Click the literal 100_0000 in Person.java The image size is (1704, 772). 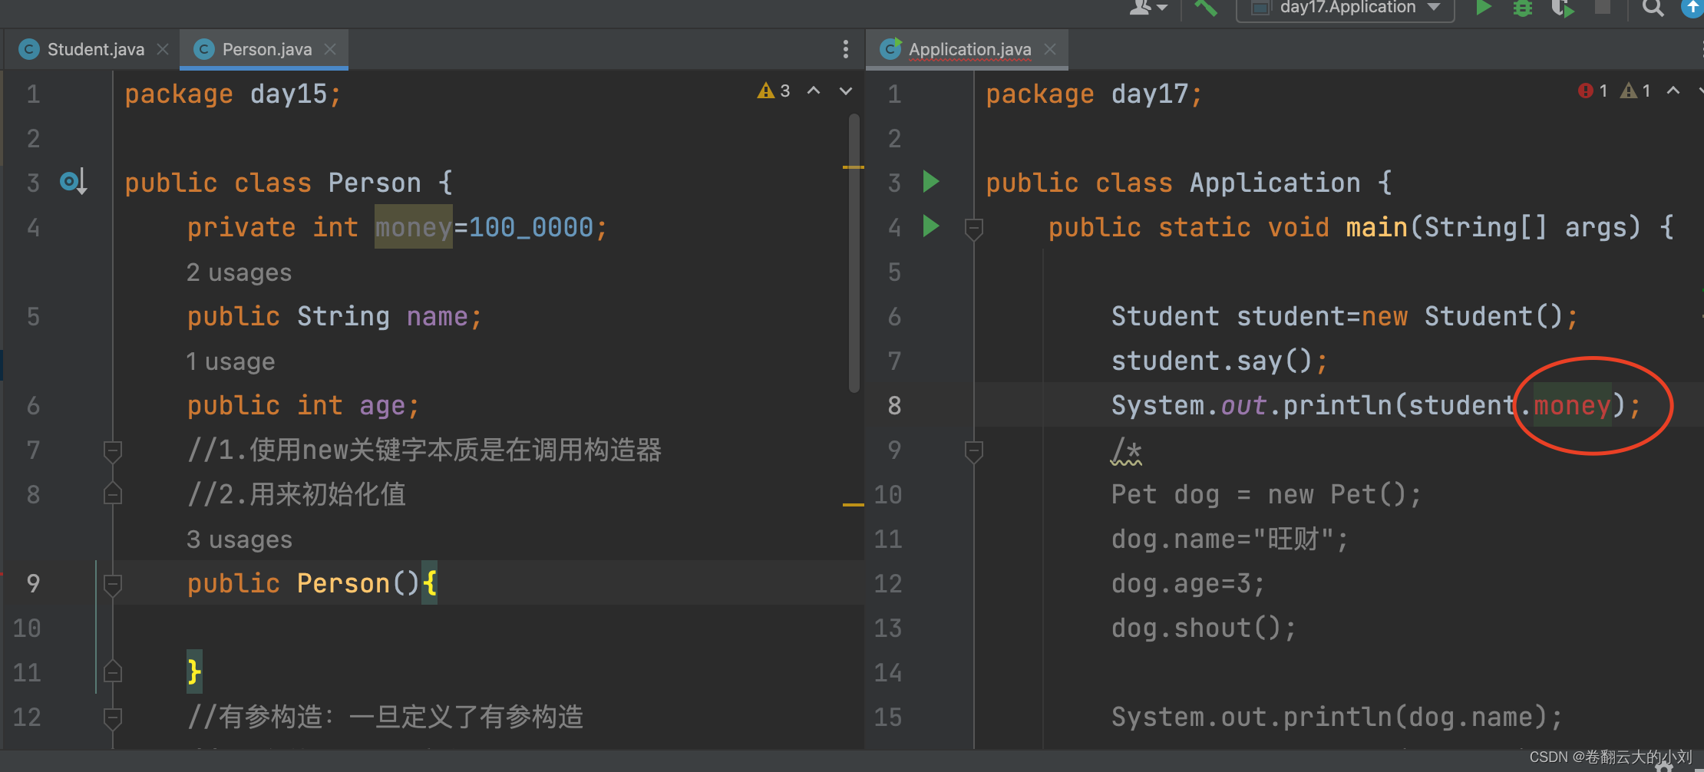(531, 227)
